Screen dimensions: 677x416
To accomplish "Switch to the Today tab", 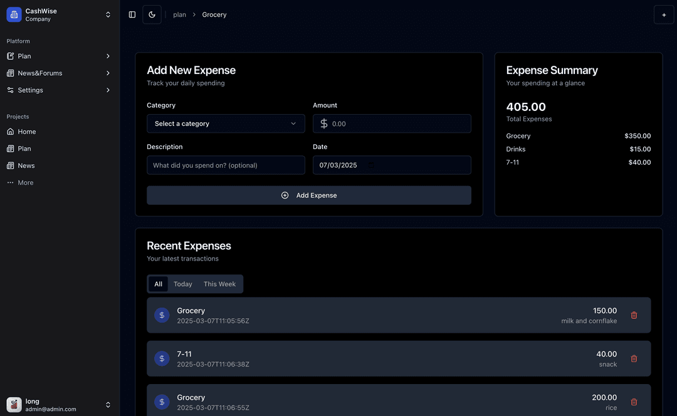I will (x=183, y=284).
